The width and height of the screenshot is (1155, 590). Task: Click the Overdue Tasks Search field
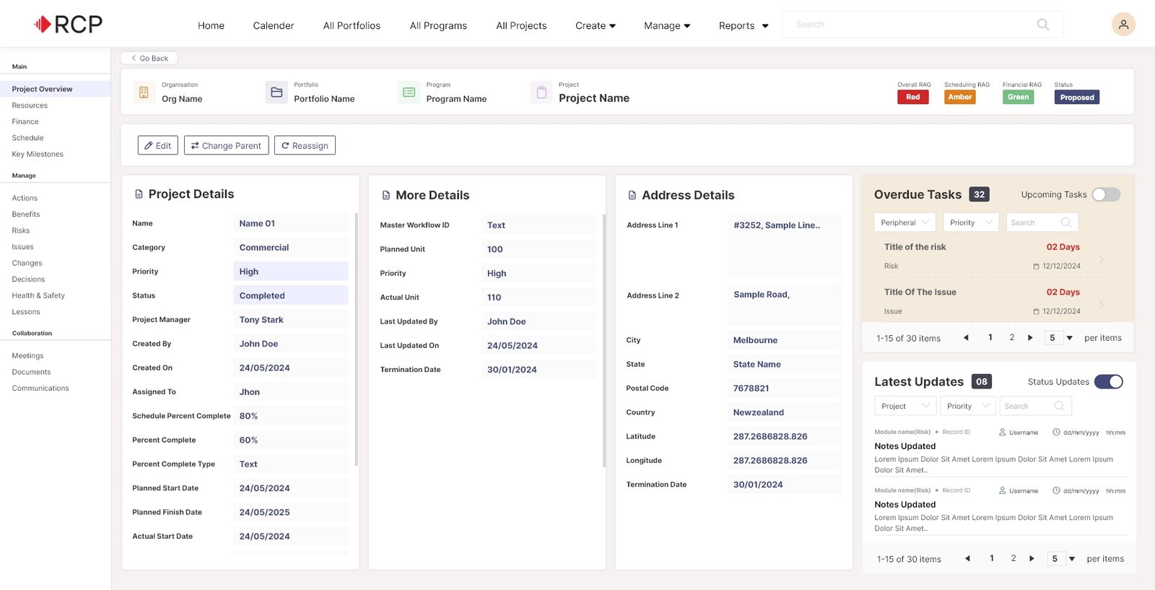click(1042, 222)
